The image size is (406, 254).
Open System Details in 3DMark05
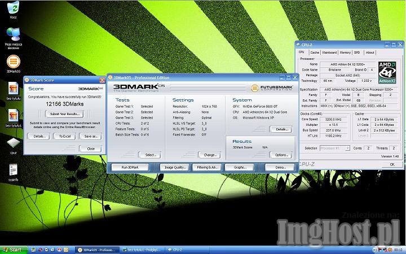pos(281,129)
